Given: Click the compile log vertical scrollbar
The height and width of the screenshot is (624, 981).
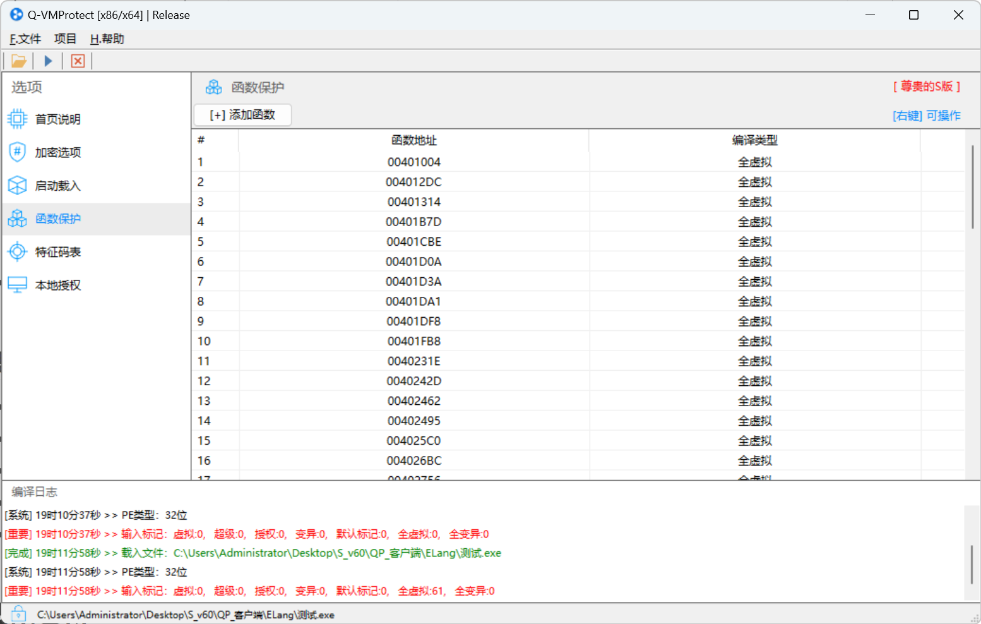Looking at the screenshot, I should pos(972,564).
